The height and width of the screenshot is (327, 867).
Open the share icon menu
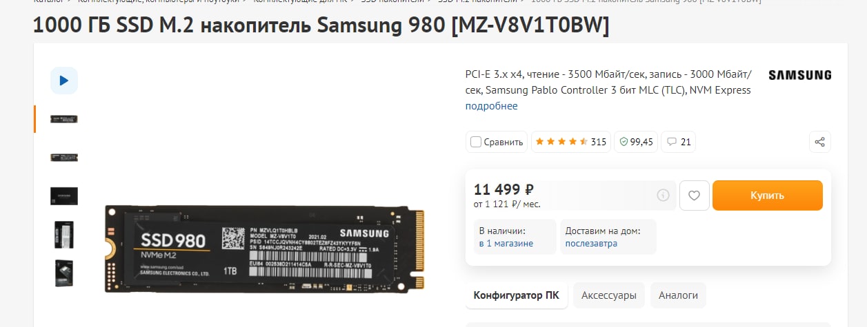820,142
